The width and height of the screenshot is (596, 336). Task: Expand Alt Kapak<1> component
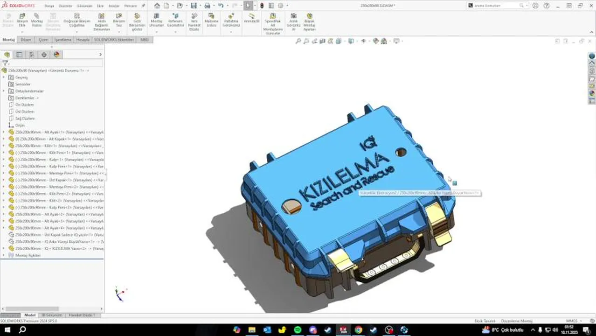point(4,139)
